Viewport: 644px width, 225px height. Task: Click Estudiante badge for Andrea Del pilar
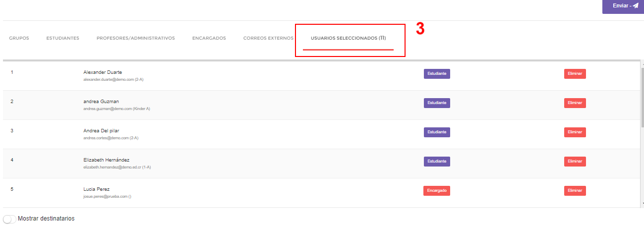tap(437, 132)
